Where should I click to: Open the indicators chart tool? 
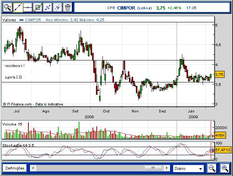click(x=38, y=7)
